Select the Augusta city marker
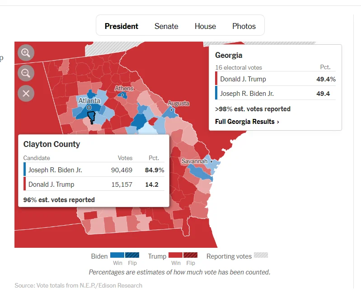361x293 pixels. [x=172, y=110]
